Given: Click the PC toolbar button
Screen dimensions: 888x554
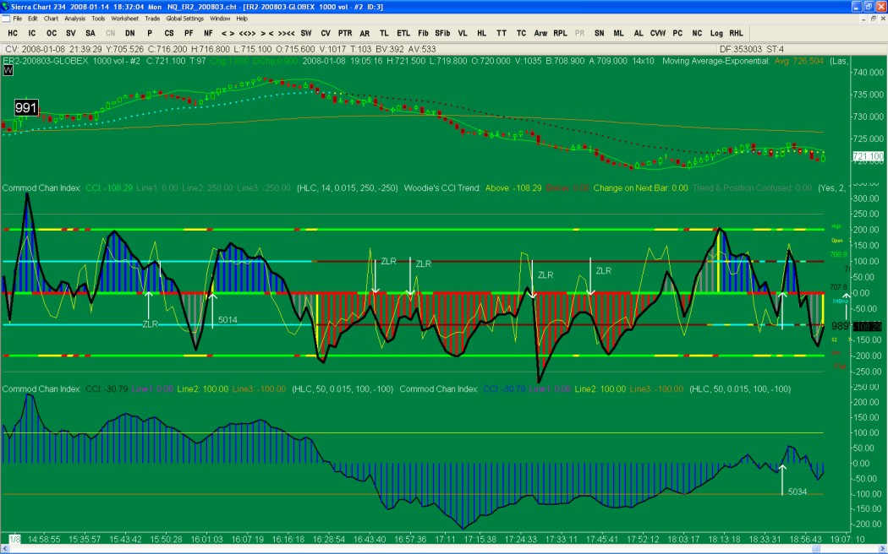Looking at the screenshot, I should point(677,33).
